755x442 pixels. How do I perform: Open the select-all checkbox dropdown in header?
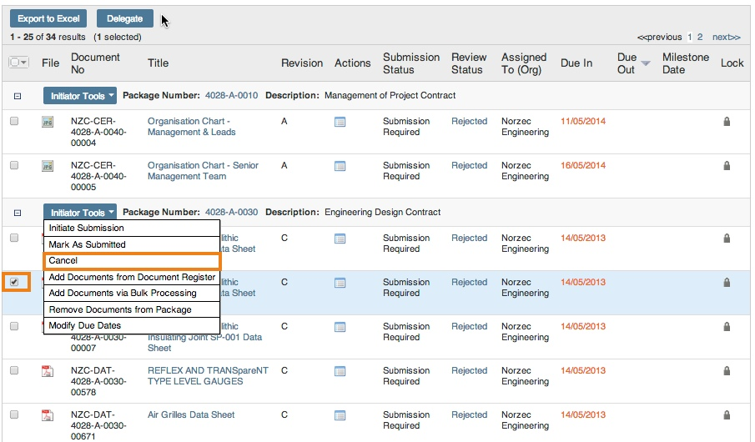click(x=23, y=63)
